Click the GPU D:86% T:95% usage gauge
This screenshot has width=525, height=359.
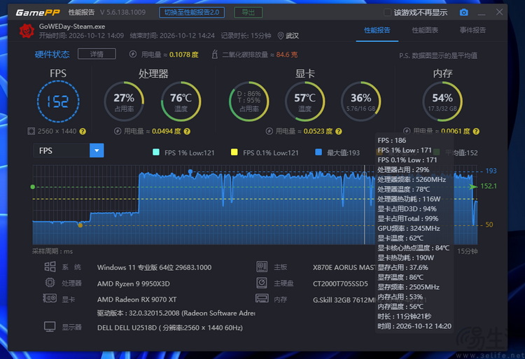[x=248, y=101]
